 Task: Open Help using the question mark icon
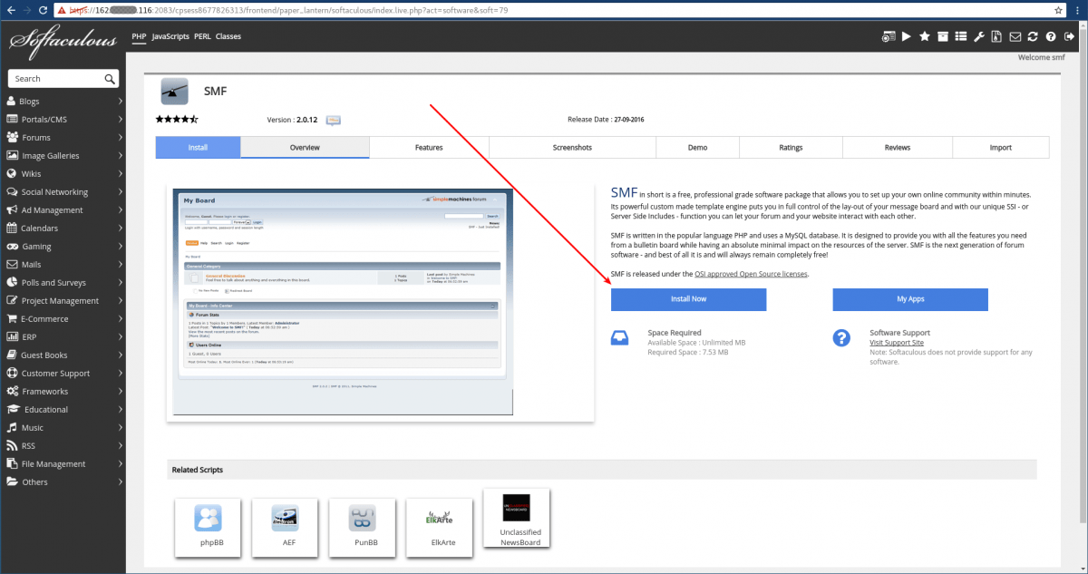point(1052,36)
